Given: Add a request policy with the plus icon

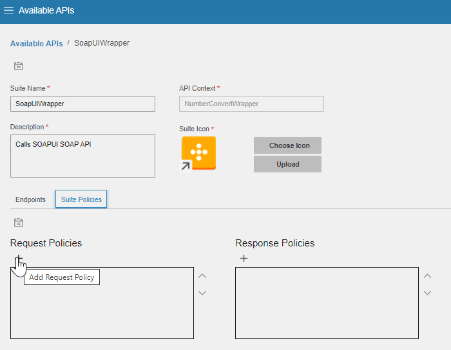Looking at the screenshot, I should [19, 259].
